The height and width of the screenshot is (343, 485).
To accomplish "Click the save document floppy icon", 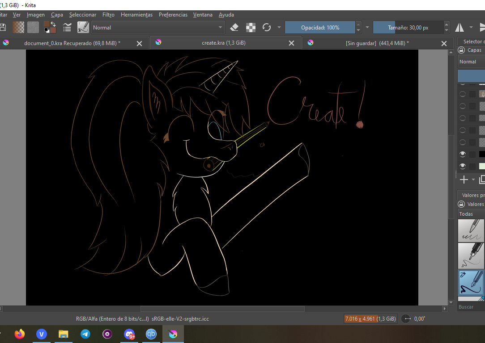I will 3,27.
